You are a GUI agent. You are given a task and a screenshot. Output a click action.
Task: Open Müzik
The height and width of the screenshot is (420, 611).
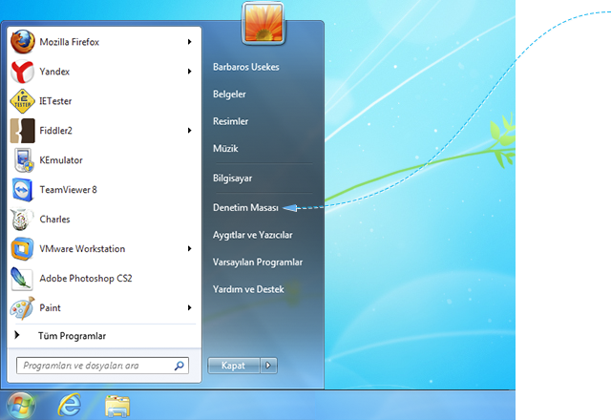(225, 149)
